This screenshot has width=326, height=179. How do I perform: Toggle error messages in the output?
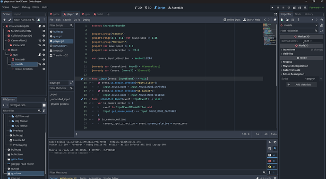[x=272, y=161]
